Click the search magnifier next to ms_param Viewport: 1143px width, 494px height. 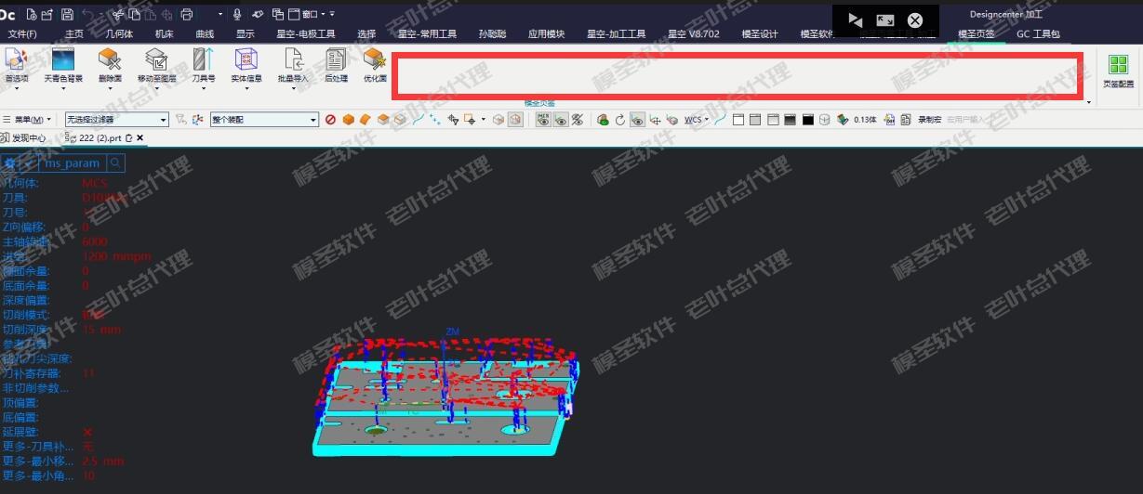[116, 162]
